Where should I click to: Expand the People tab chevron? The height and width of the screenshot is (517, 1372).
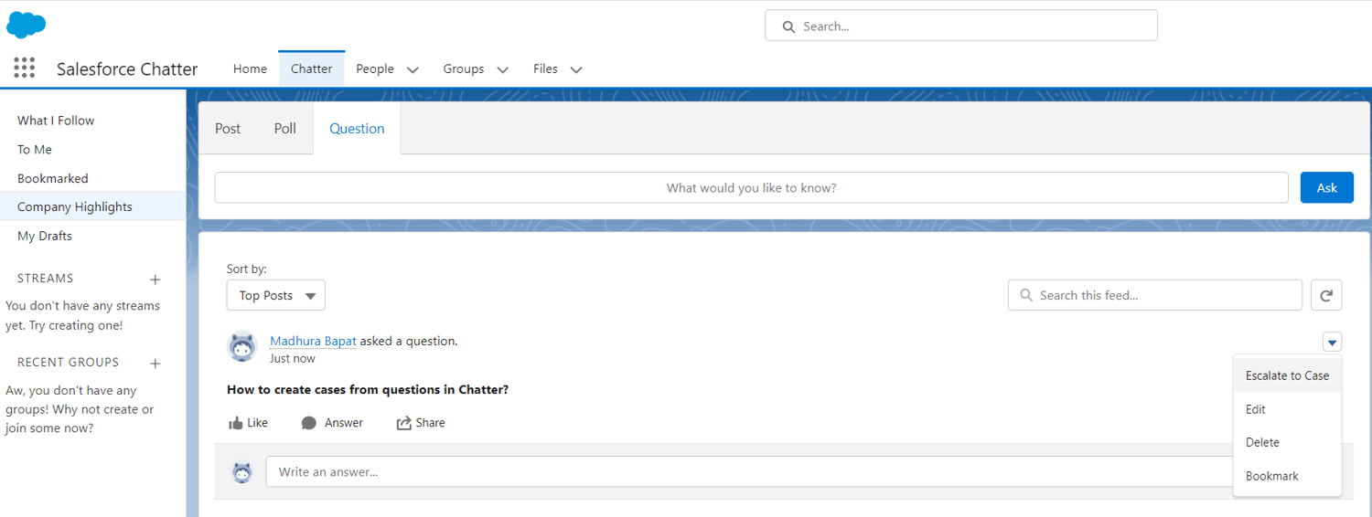point(413,69)
